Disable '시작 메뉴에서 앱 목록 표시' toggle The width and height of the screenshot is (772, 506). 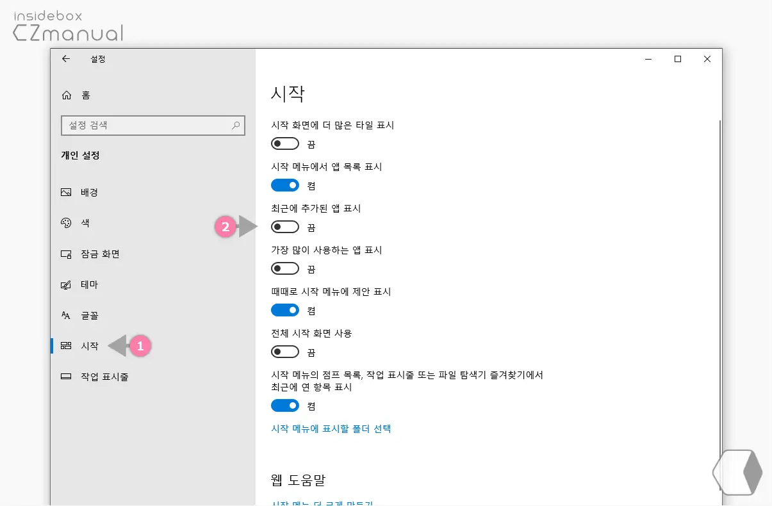tap(284, 184)
